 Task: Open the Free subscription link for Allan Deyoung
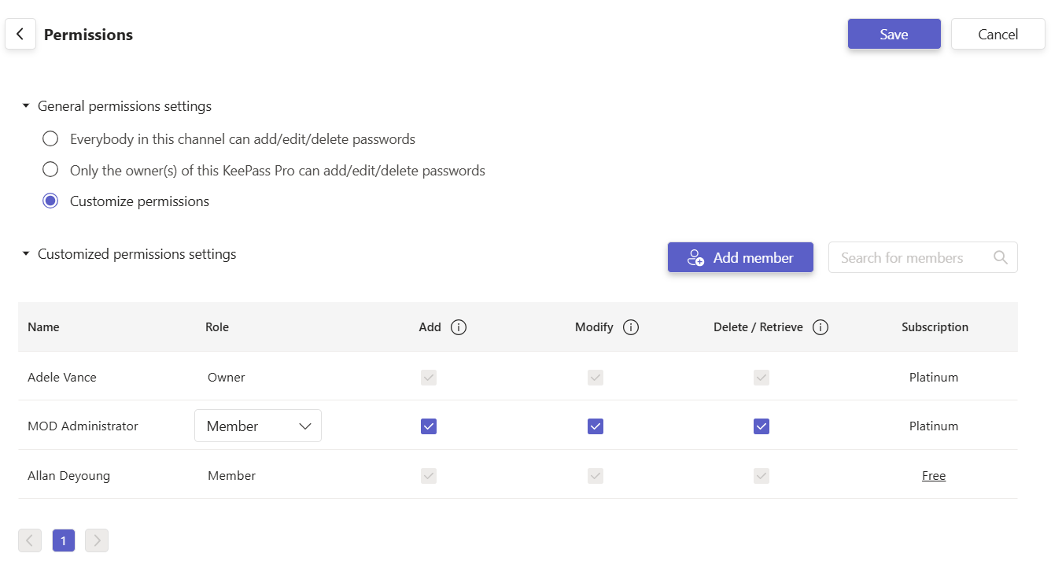pos(934,476)
